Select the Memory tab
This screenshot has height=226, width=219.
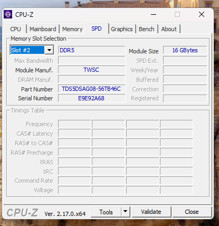click(72, 29)
